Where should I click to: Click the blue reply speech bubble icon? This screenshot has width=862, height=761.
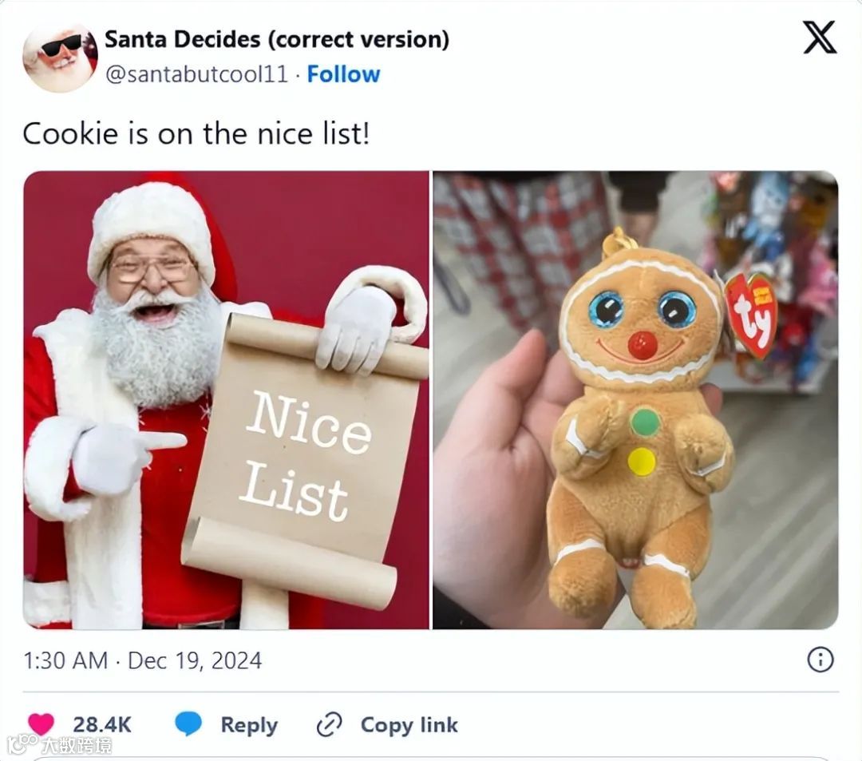pyautogui.click(x=188, y=724)
